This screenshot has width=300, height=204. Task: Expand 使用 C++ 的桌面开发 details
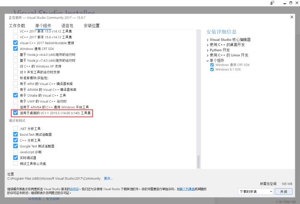[207, 45]
